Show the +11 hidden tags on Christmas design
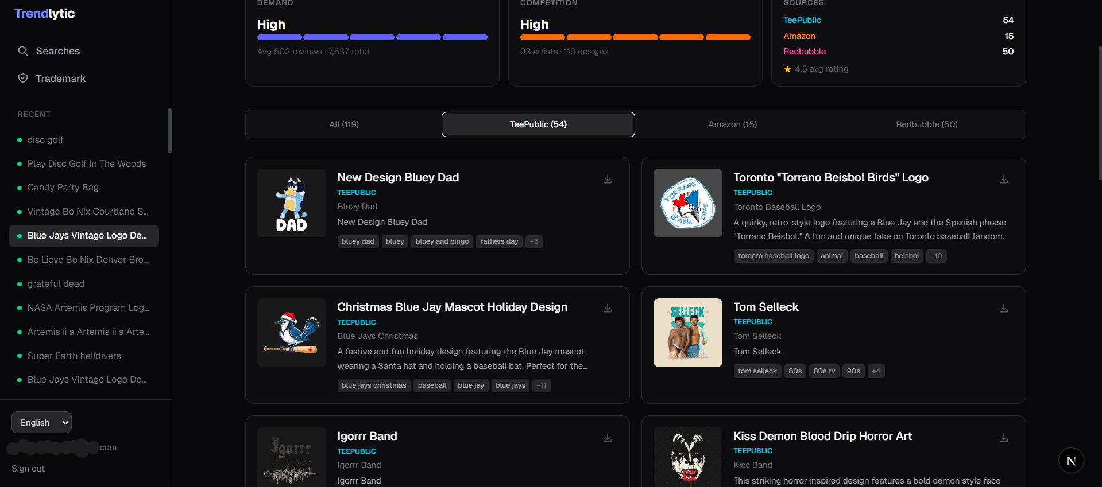The image size is (1102, 487). (x=541, y=385)
